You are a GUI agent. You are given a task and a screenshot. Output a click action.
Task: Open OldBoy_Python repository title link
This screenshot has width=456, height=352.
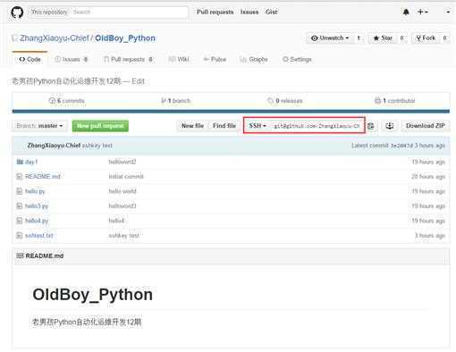click(x=125, y=38)
